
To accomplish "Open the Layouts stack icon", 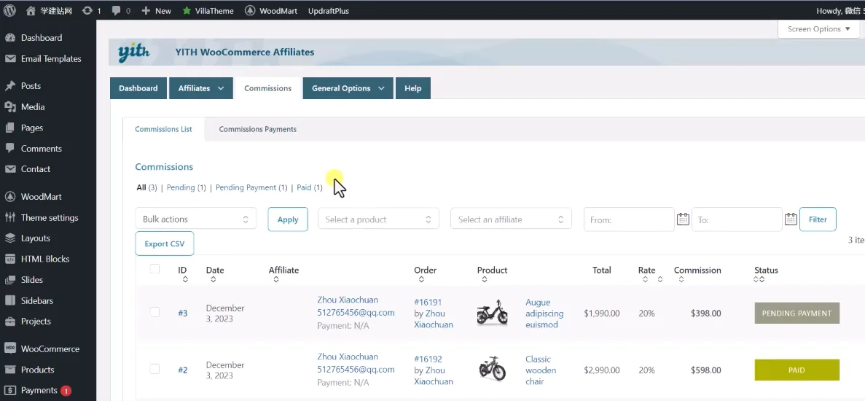I will coord(10,238).
